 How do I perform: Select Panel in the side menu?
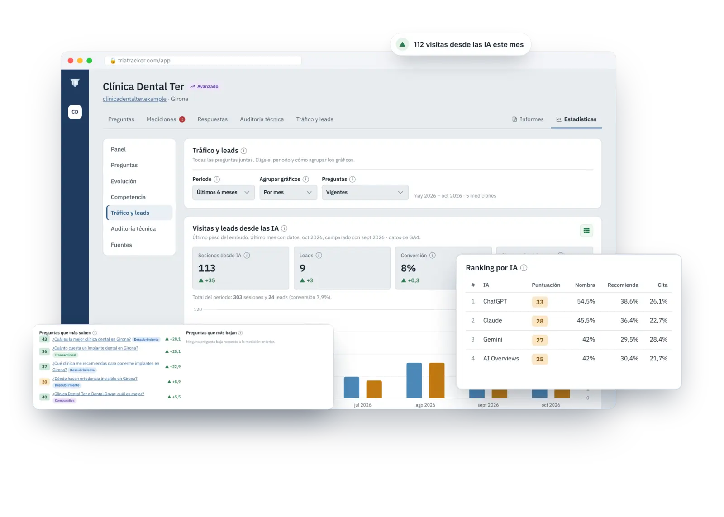tap(118, 149)
